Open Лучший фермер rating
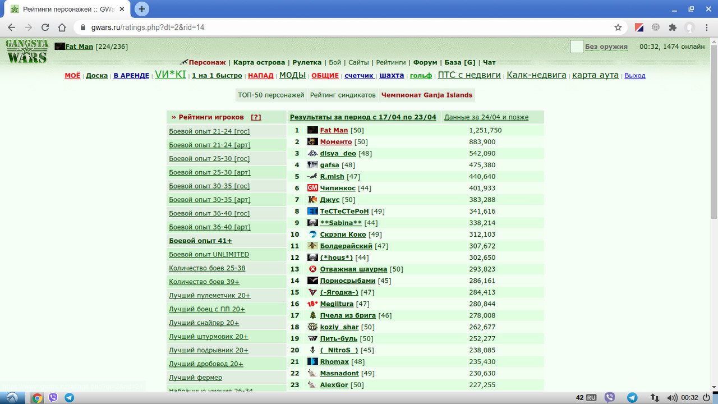 point(195,378)
